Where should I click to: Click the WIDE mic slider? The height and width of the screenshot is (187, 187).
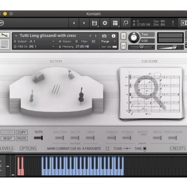pyautogui.click(x=90, y=138)
